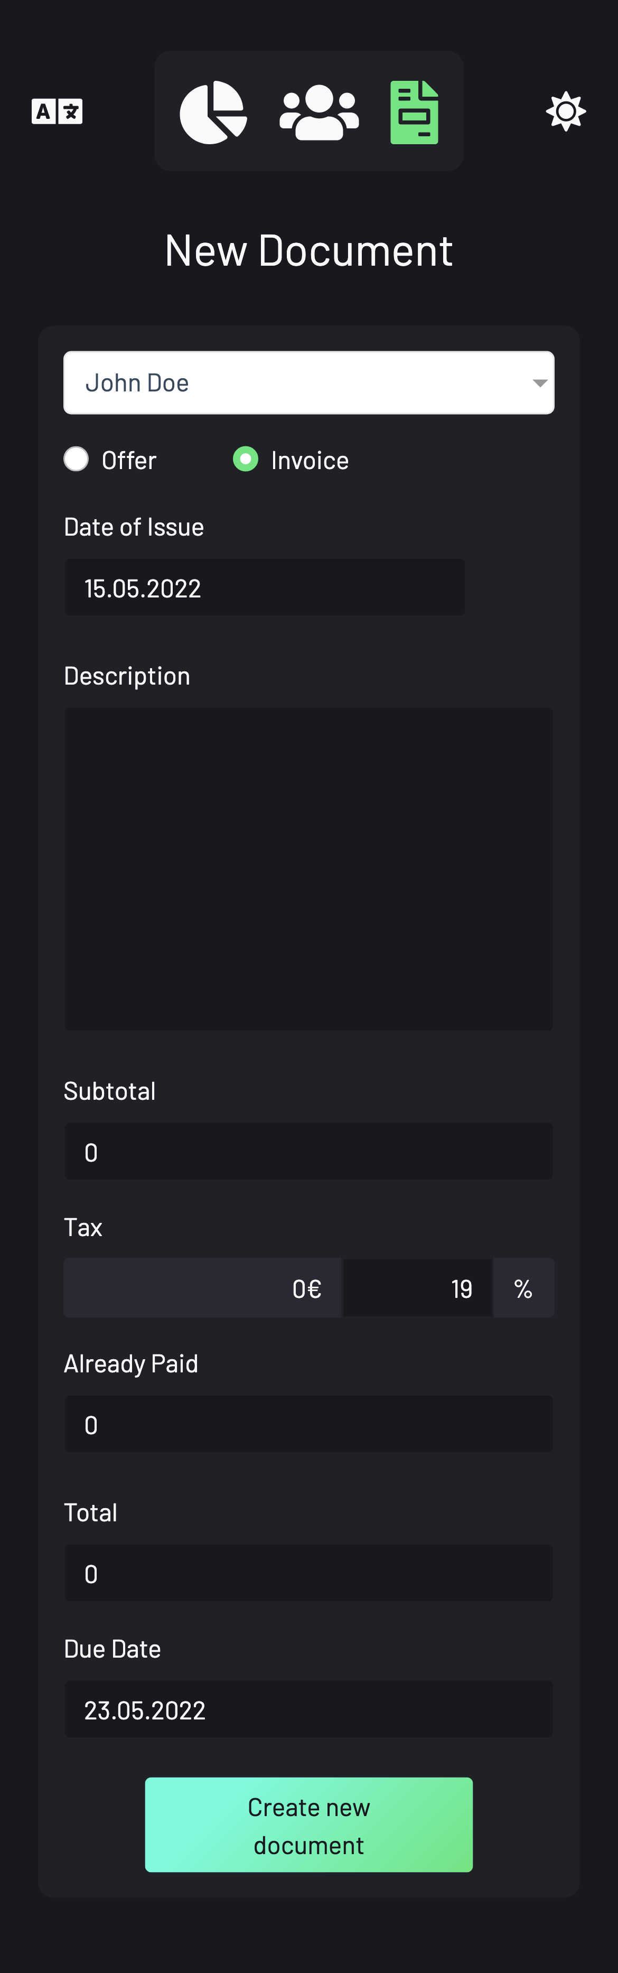Open the language translation switcher icon
Viewport: 618px width, 1973px height.
(x=57, y=111)
